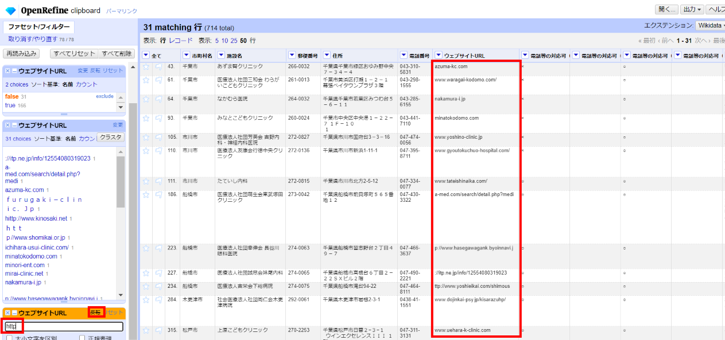This screenshot has height=340, width=725.
Task: Star row 111 たていし内科
Action: (146, 181)
